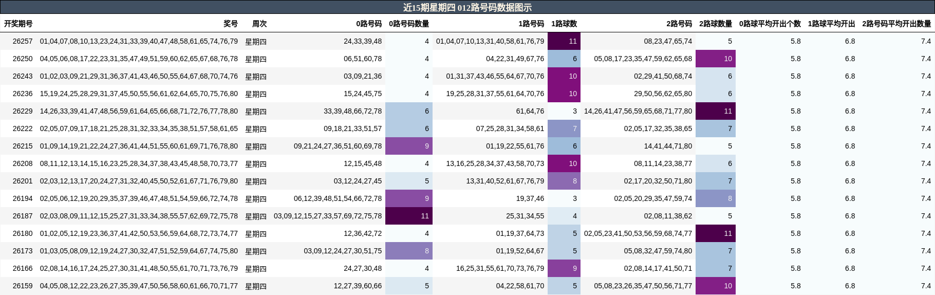Select 2路号码 cell 08,23,47,65,74
The image size is (935, 295).
[668, 41]
